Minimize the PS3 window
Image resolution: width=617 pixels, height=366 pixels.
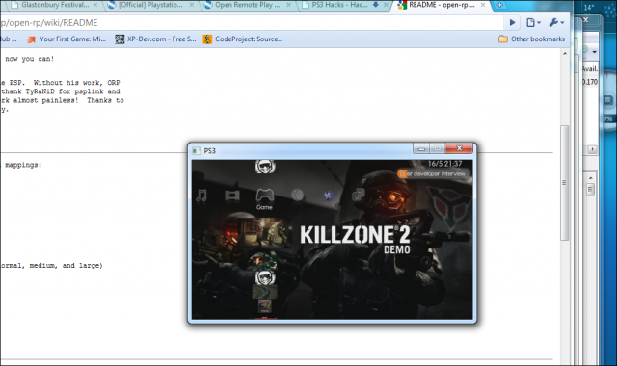coord(421,148)
